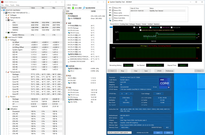Click the Preferences button
Image resolution: width=205 pixels, height=135 pixels.
tap(169, 71)
